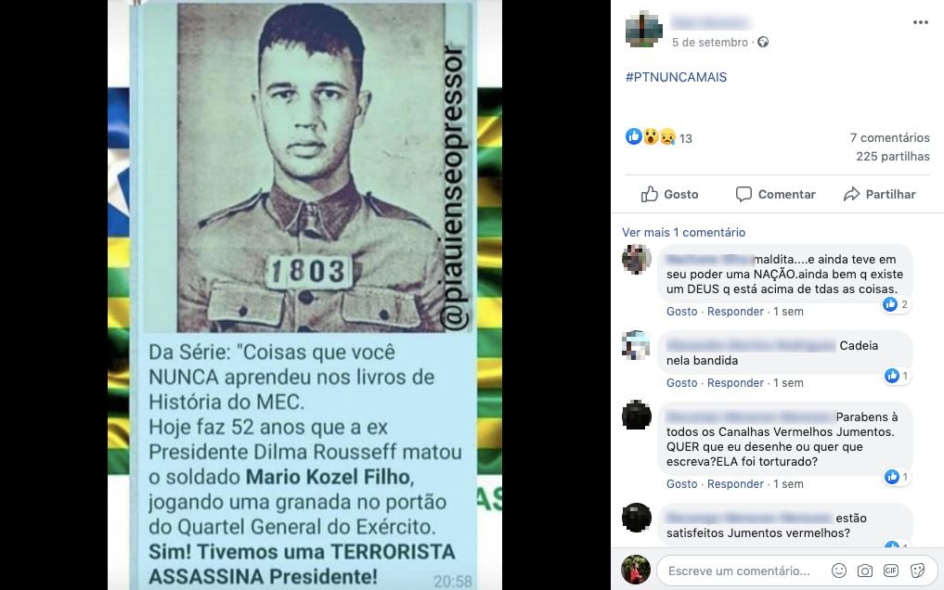Open the 7 comentários link
Image resolution: width=944 pixels, height=590 pixels.
click(890, 137)
